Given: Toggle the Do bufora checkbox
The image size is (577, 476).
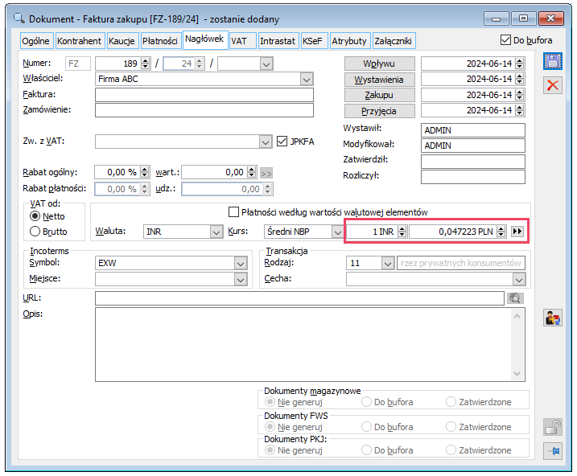Looking at the screenshot, I should pyautogui.click(x=505, y=40).
